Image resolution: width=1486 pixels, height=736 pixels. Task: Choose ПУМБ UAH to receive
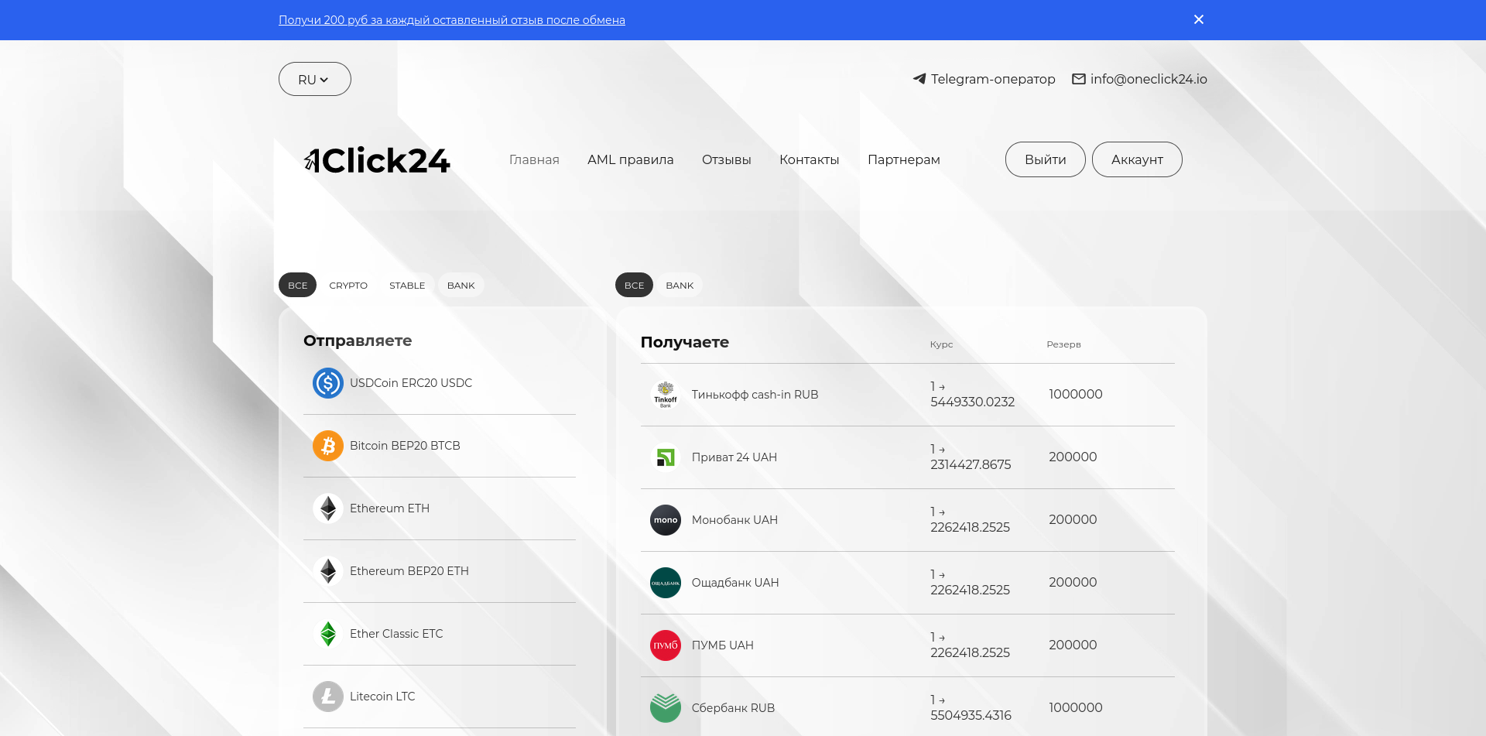908,645
